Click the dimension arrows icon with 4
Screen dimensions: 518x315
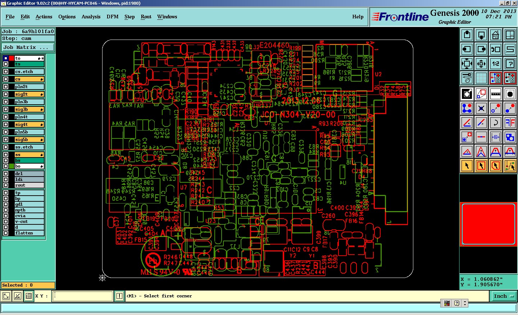coord(496,137)
